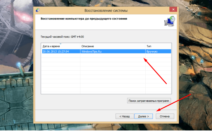This screenshot has height=131, width=212.
Task: Proceed with the 'Далее >' button
Action: (x=143, y=116)
